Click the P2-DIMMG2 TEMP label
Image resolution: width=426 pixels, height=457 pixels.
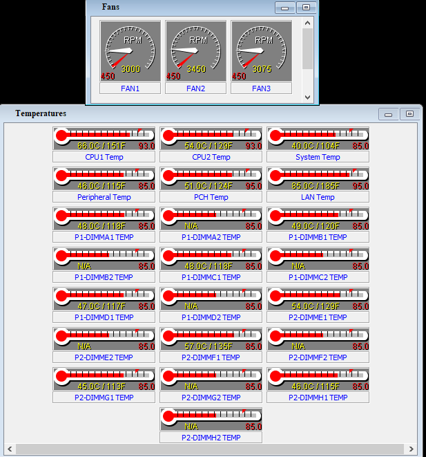(x=211, y=398)
